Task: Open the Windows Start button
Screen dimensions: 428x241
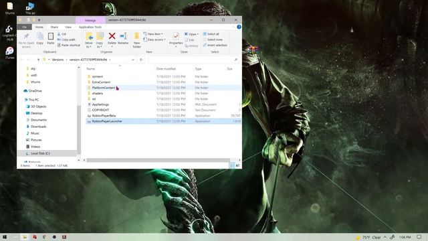Action: click(5, 237)
